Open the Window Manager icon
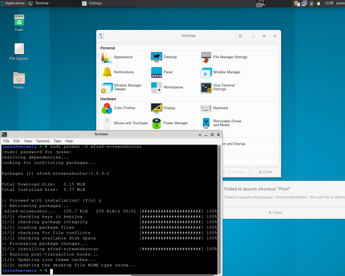Screen dimensions: 345x276 pyautogui.click(x=206, y=72)
